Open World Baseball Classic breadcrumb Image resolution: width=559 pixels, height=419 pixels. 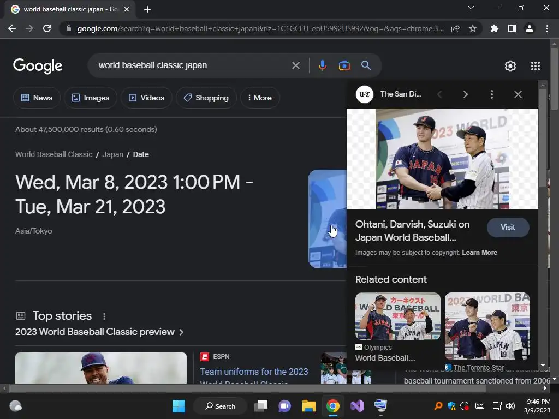tap(54, 154)
